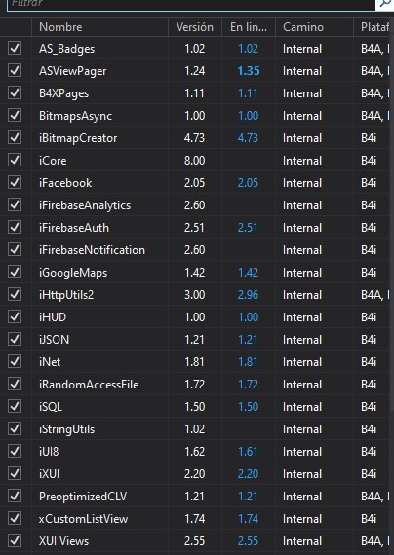Select the xCustomListView library name
Image resolution: width=394 pixels, height=555 pixels.
click(83, 519)
